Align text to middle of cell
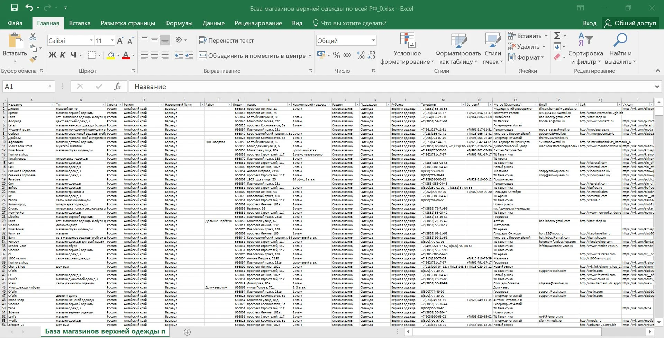Screen dimensions: 664x338 [155, 40]
